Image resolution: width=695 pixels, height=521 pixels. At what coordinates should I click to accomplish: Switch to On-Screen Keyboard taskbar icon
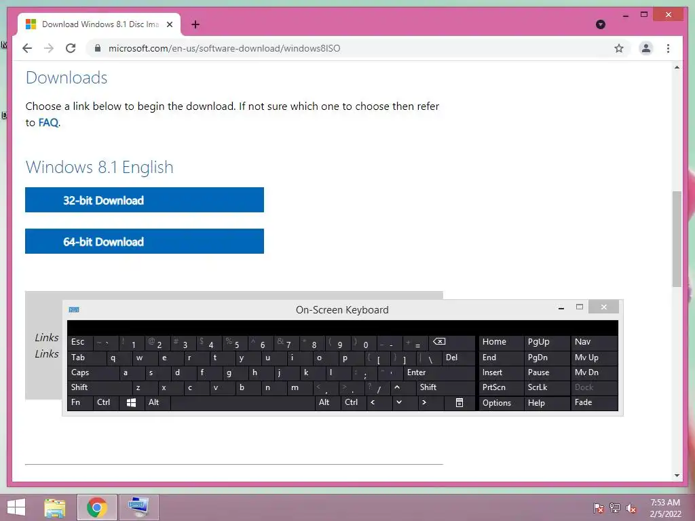138,507
